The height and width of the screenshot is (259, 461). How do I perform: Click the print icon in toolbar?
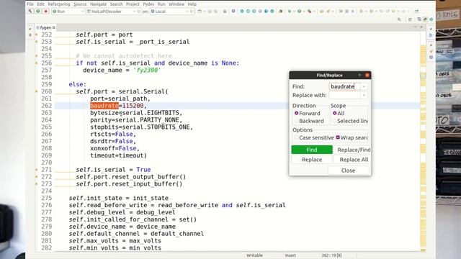[225, 12]
